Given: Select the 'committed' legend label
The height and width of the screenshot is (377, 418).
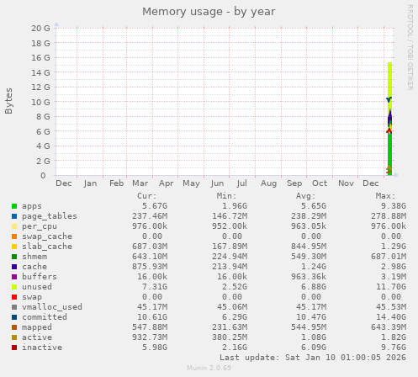Looking at the screenshot, I should 45,317.
